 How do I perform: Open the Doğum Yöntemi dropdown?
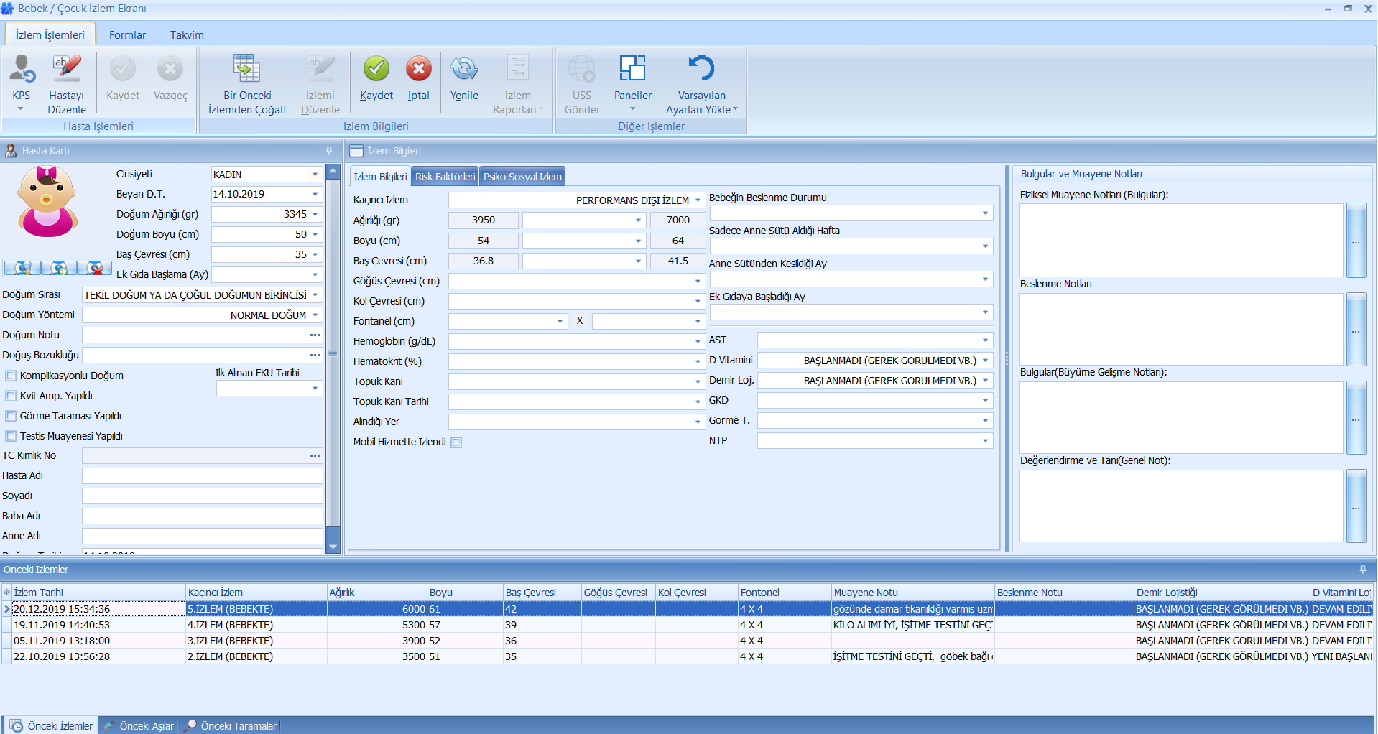(315, 315)
